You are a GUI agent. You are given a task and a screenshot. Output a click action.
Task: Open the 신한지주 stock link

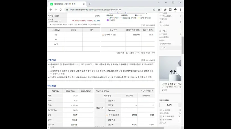pos(163,34)
